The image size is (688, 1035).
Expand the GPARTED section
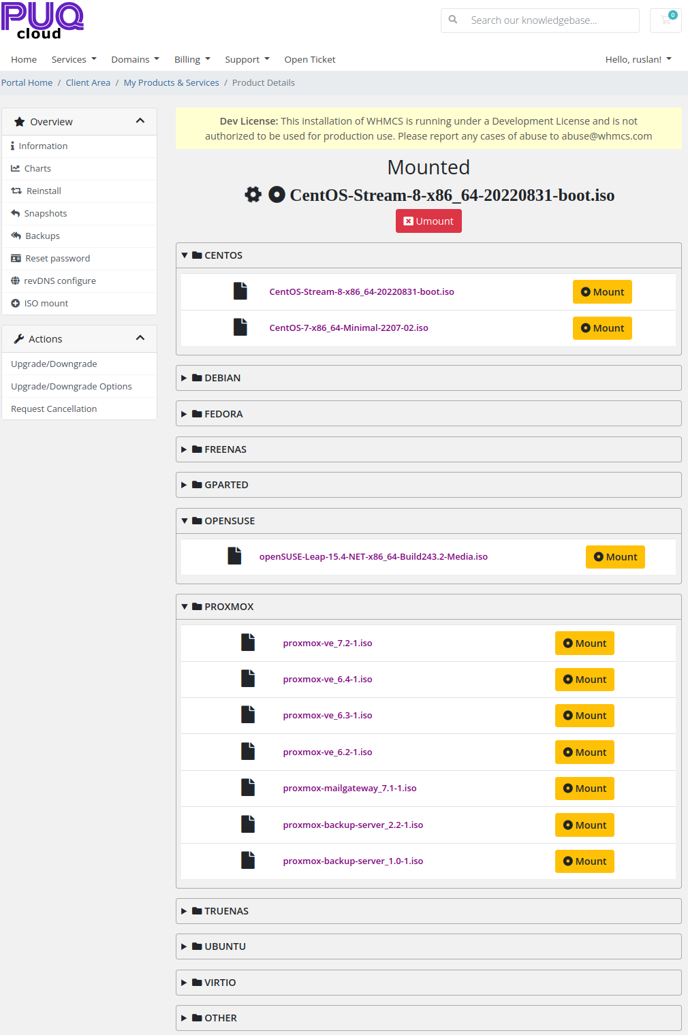[428, 485]
